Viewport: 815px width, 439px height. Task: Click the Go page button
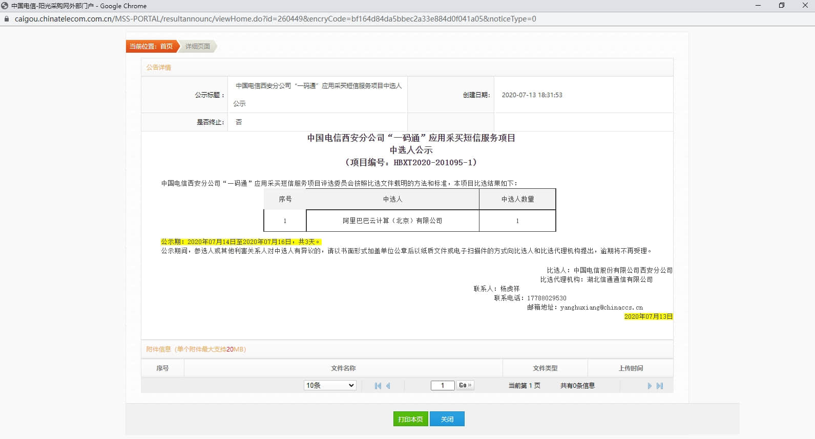(x=465, y=385)
